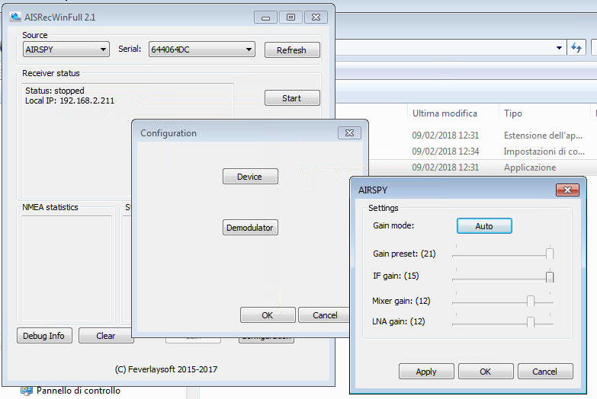Click the Debug Info button

44,336
